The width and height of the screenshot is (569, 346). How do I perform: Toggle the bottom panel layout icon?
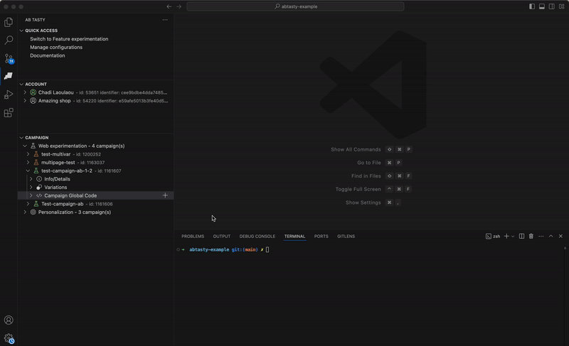click(542, 6)
